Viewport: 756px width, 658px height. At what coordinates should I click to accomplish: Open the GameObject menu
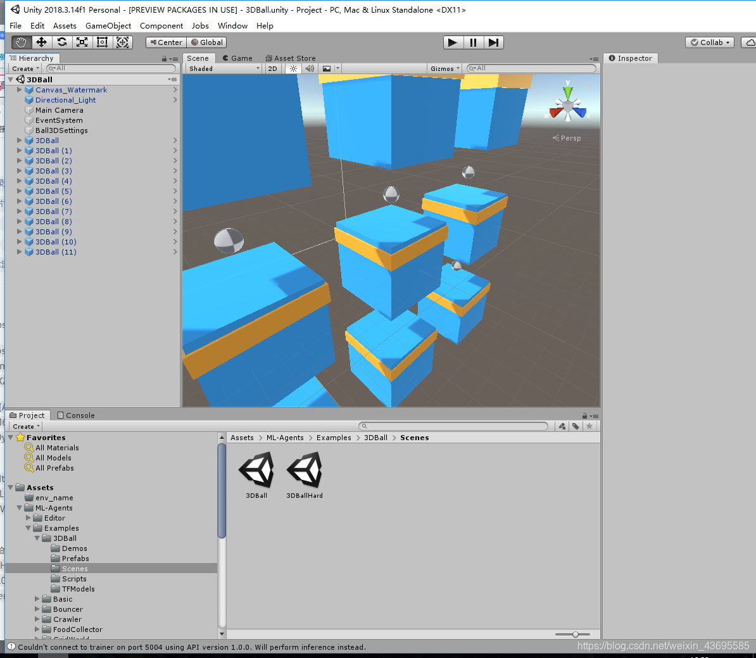(x=108, y=25)
